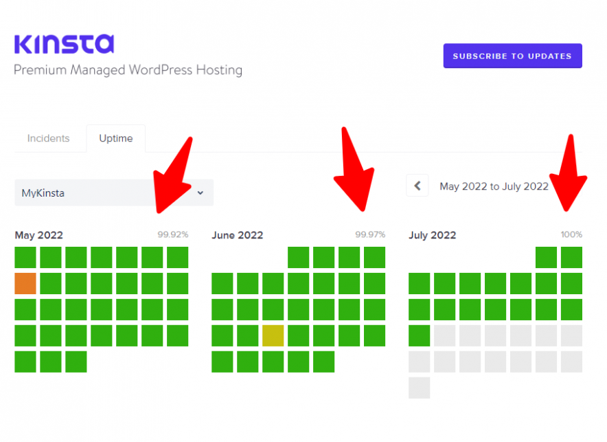The image size is (607, 442).
Task: Click the Kinsta logo
Action: (x=63, y=45)
